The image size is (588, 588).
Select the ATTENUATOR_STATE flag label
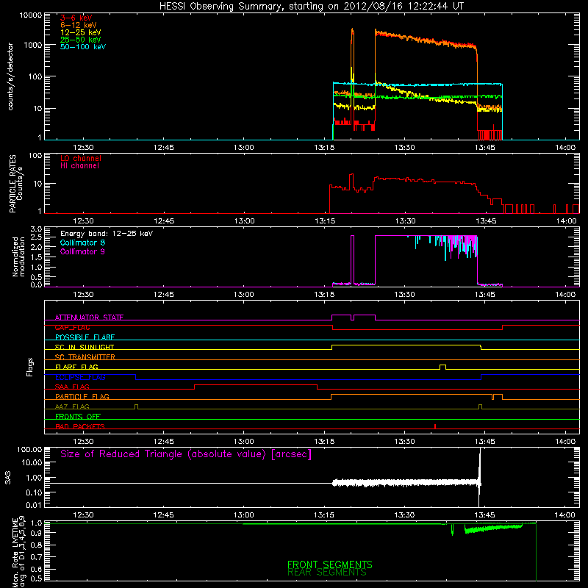click(x=89, y=318)
